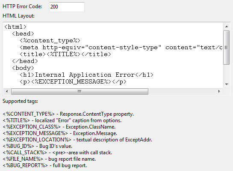Click the vertical scrollbar up arrow
Viewport: 233px width, 171px height.
pos(227,27)
